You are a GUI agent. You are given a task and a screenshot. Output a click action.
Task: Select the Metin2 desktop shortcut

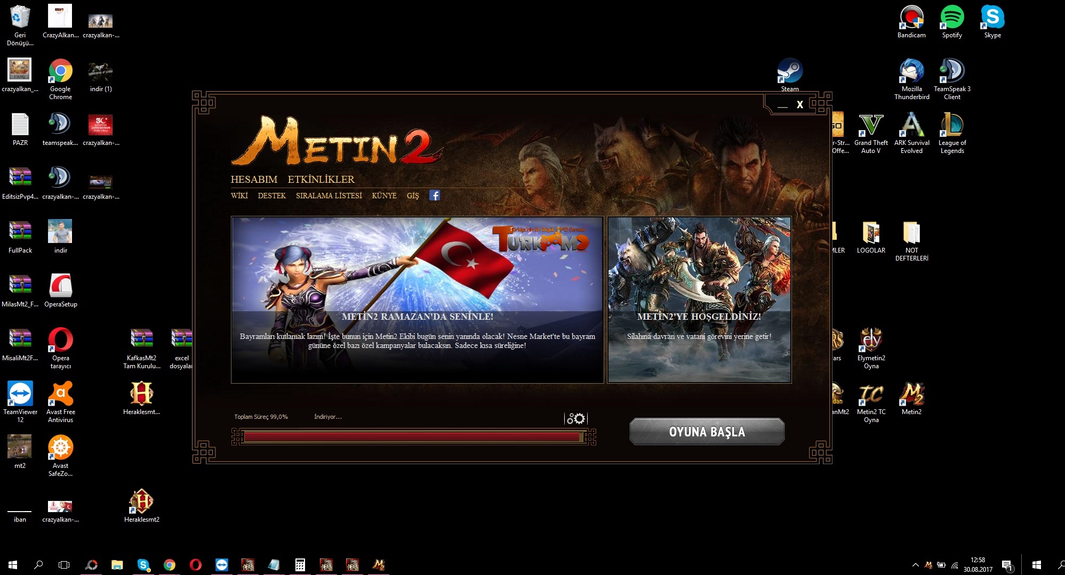[x=911, y=399]
